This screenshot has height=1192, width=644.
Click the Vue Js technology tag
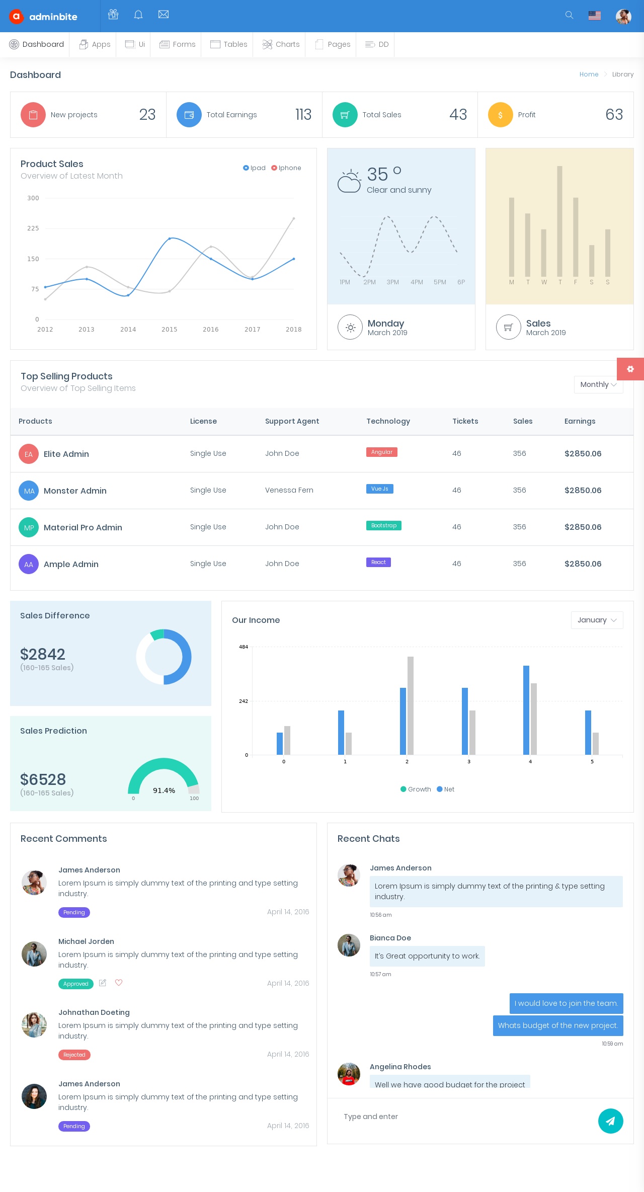click(380, 489)
